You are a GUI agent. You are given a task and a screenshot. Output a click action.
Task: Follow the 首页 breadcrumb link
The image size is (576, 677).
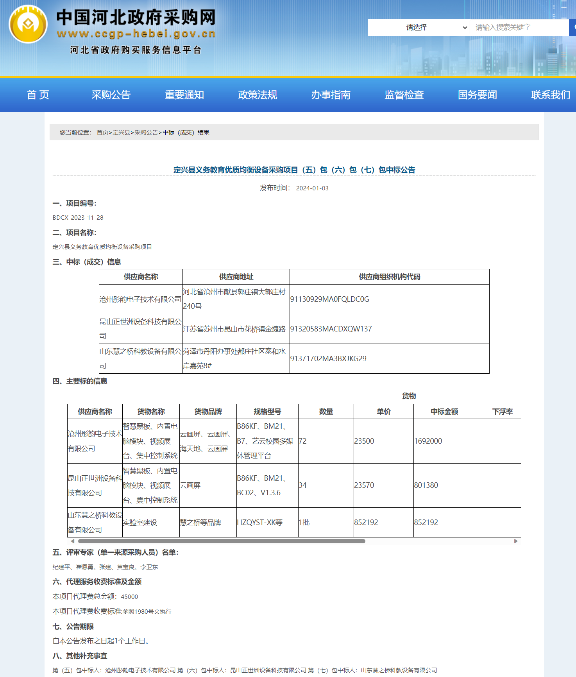coord(102,133)
